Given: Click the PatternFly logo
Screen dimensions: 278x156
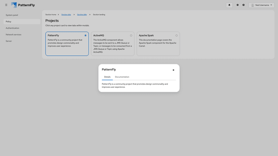Looking at the screenshot, I should [x=23, y=5].
